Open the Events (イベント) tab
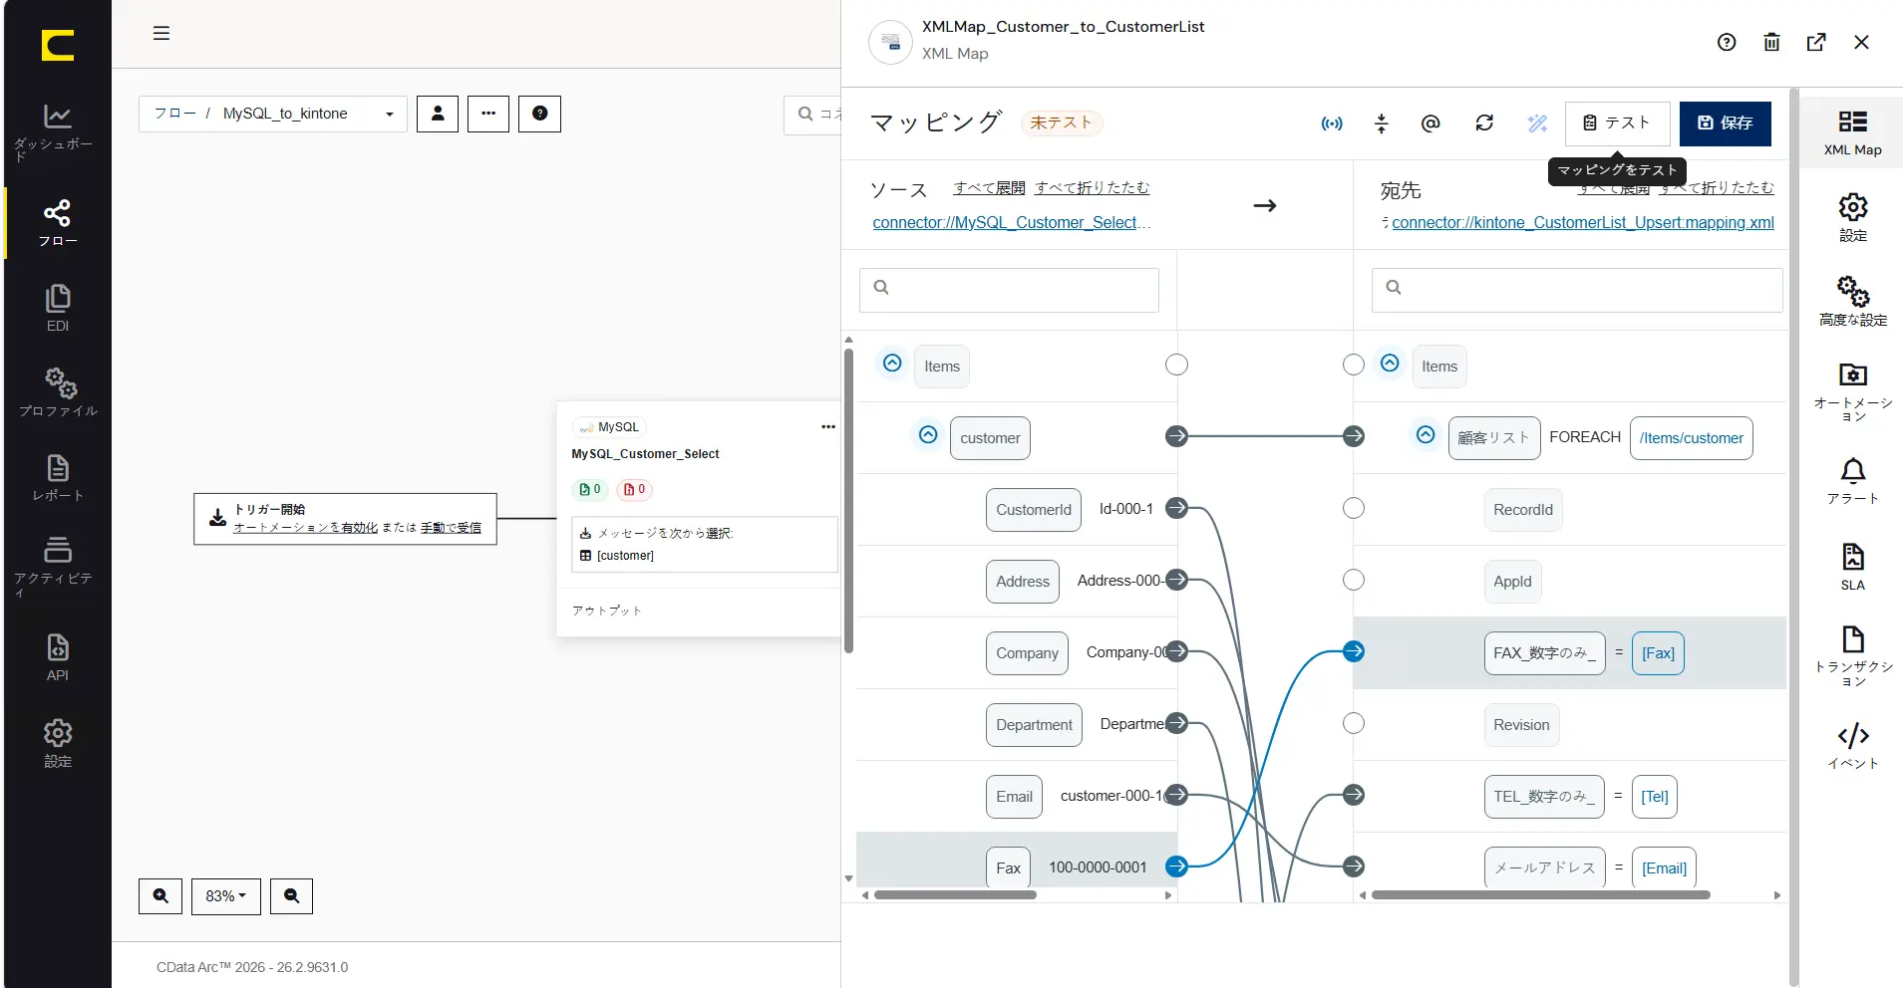 1852,746
